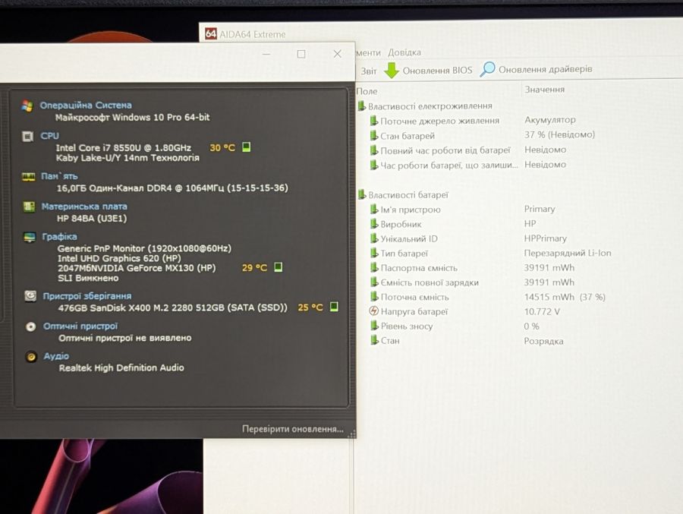
Task: Select the Ємність повної зарядки row
Action: tap(472, 282)
